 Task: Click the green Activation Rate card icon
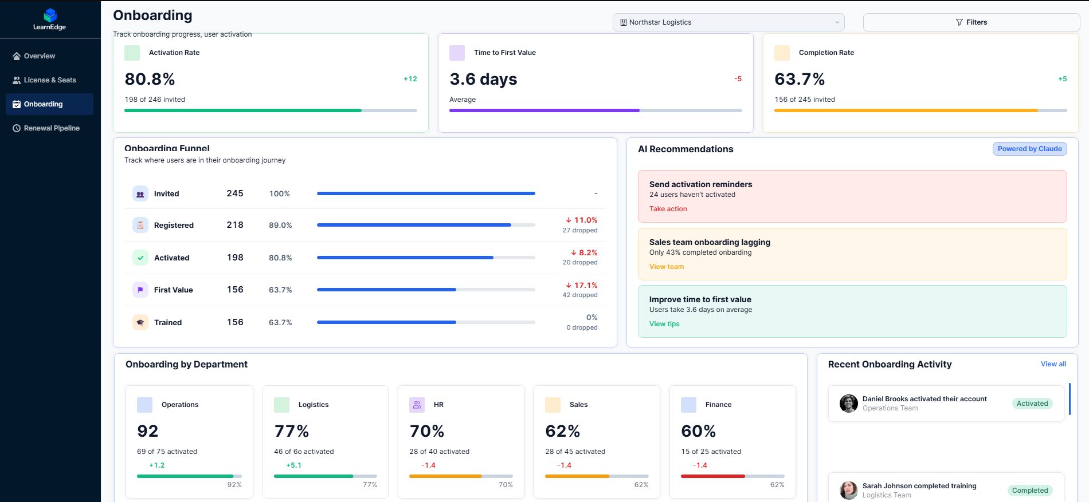pyautogui.click(x=132, y=53)
